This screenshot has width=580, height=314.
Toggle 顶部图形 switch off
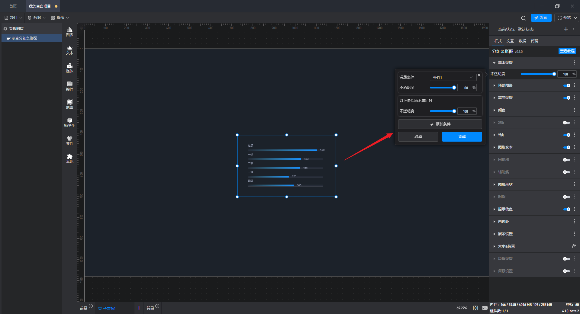click(567, 85)
